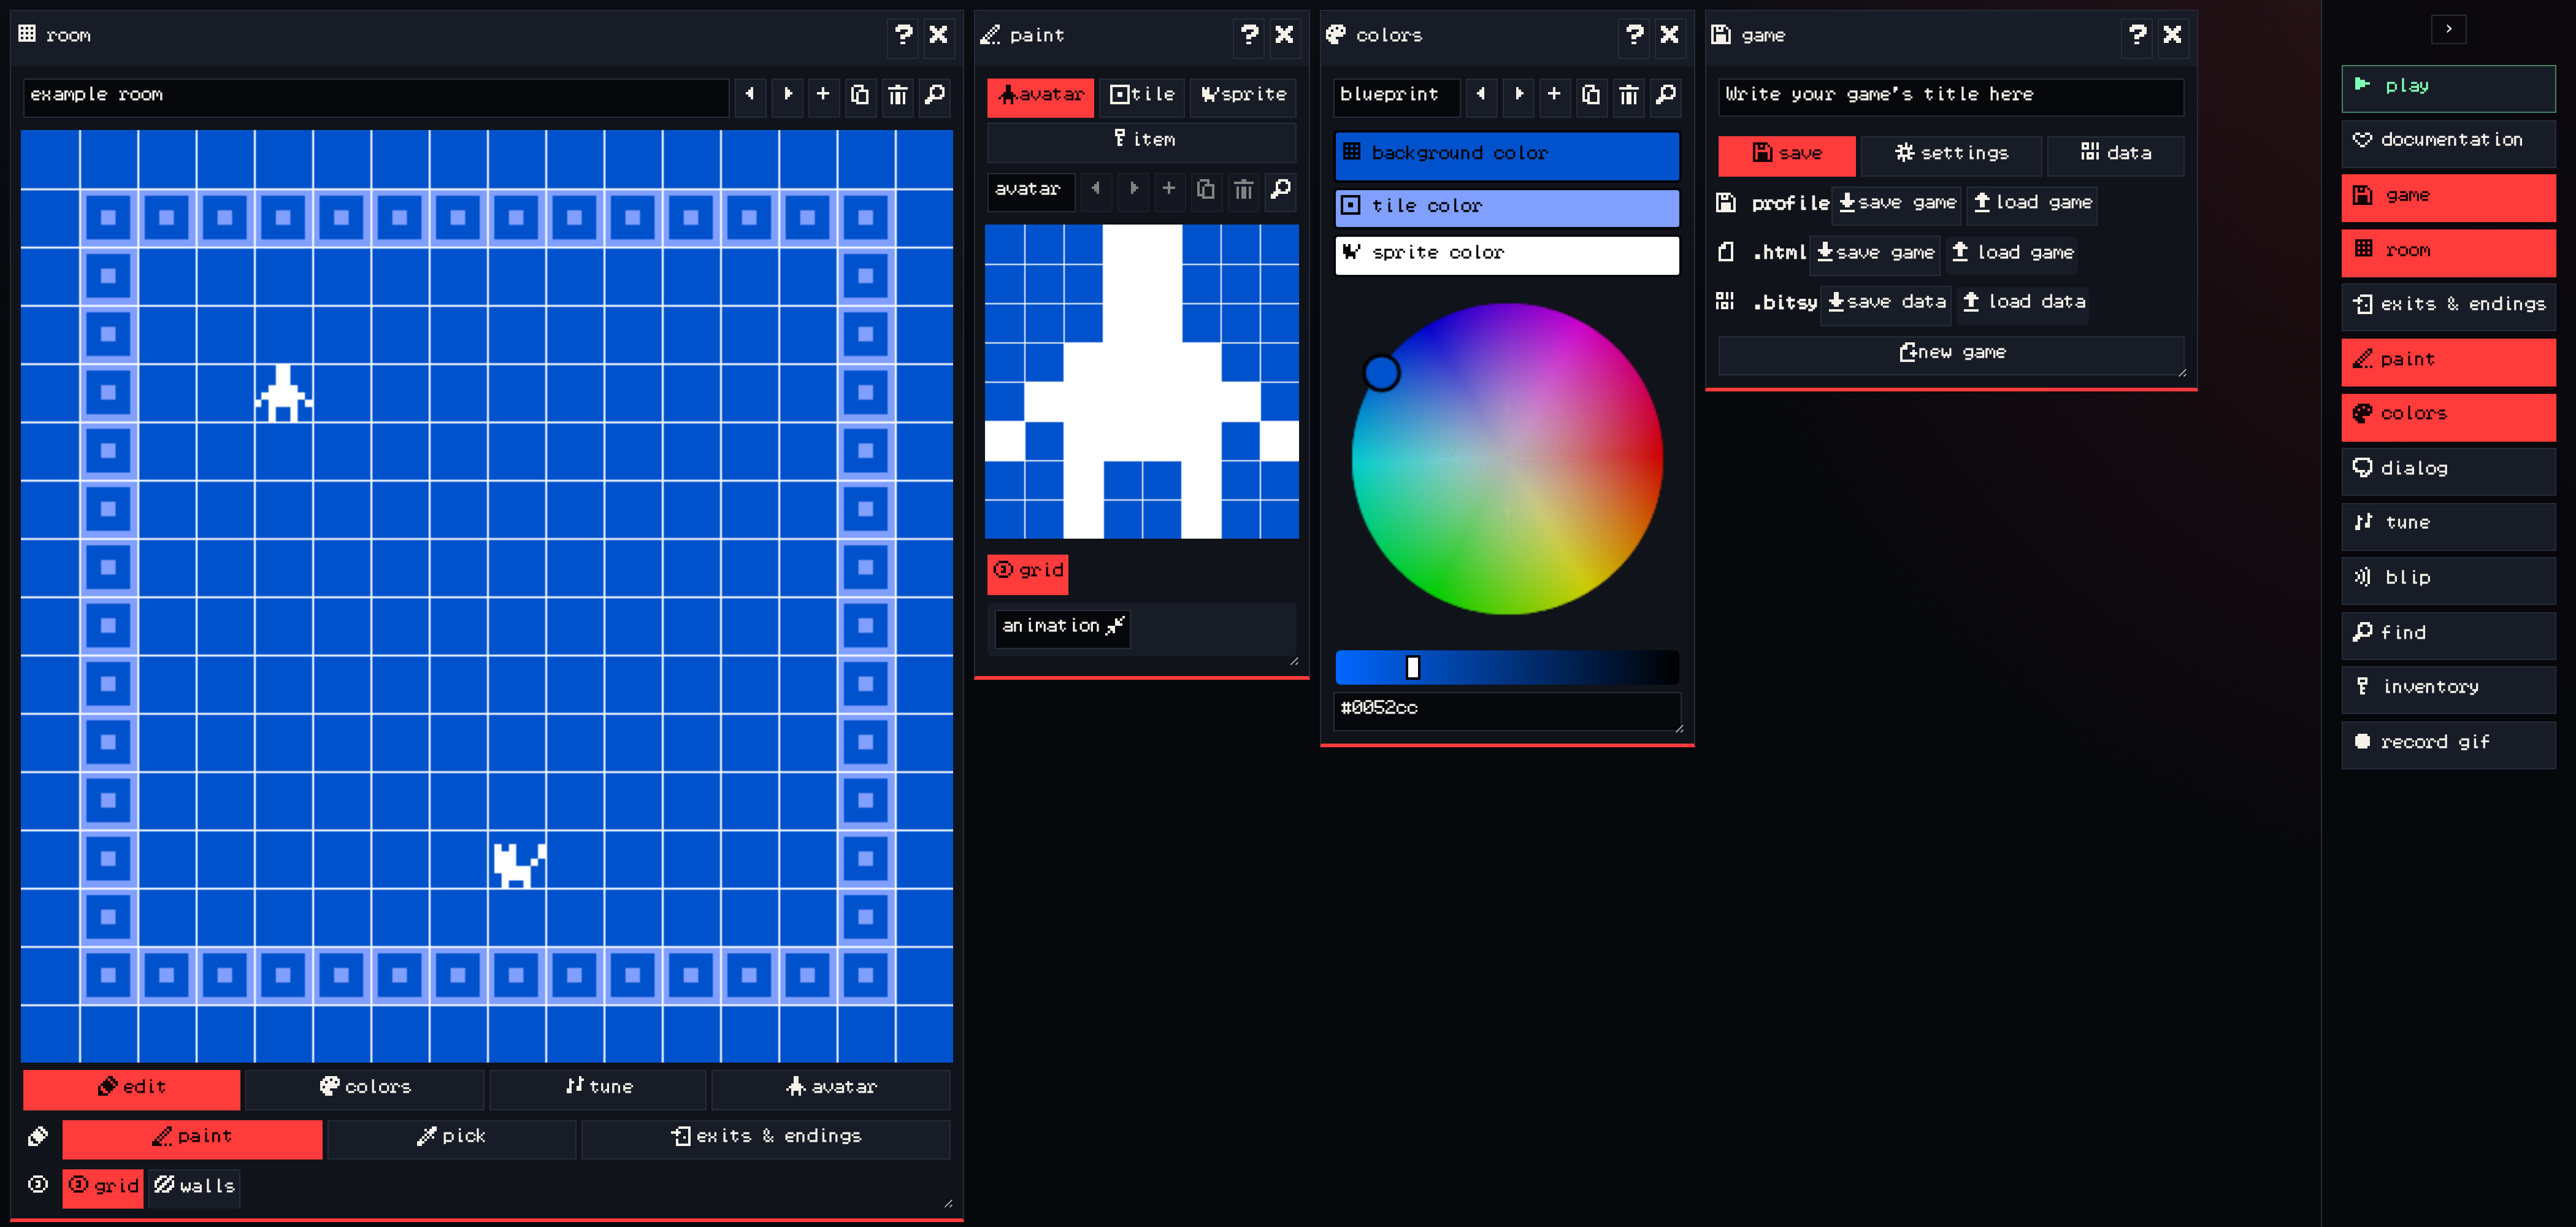This screenshot has width=2576, height=1227.
Task: Delete the example room with trash icon
Action: click(898, 95)
